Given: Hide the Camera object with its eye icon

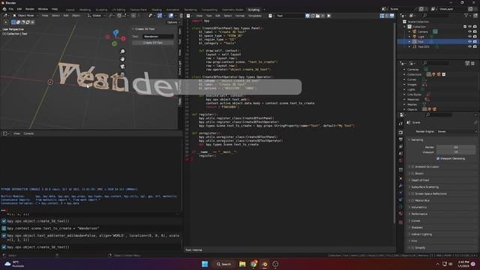Looking at the screenshot, I should coord(469,31).
